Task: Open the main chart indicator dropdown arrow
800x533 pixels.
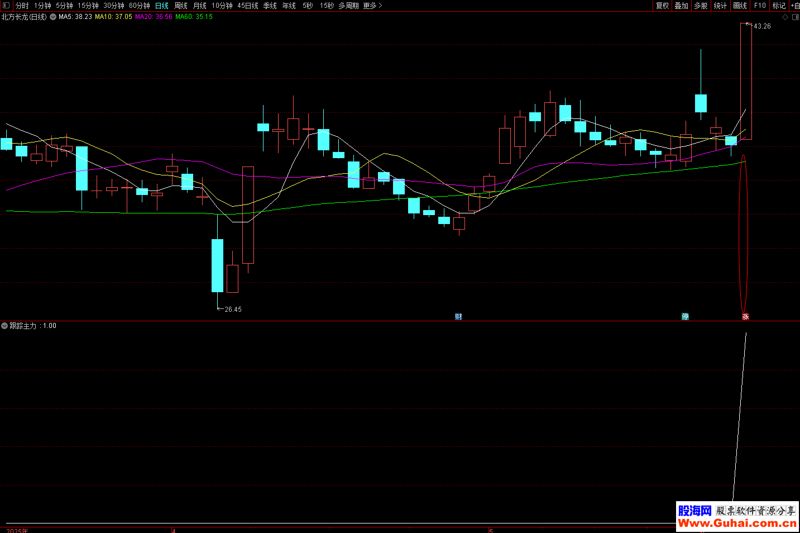Action: pyautogui.click(x=53, y=17)
